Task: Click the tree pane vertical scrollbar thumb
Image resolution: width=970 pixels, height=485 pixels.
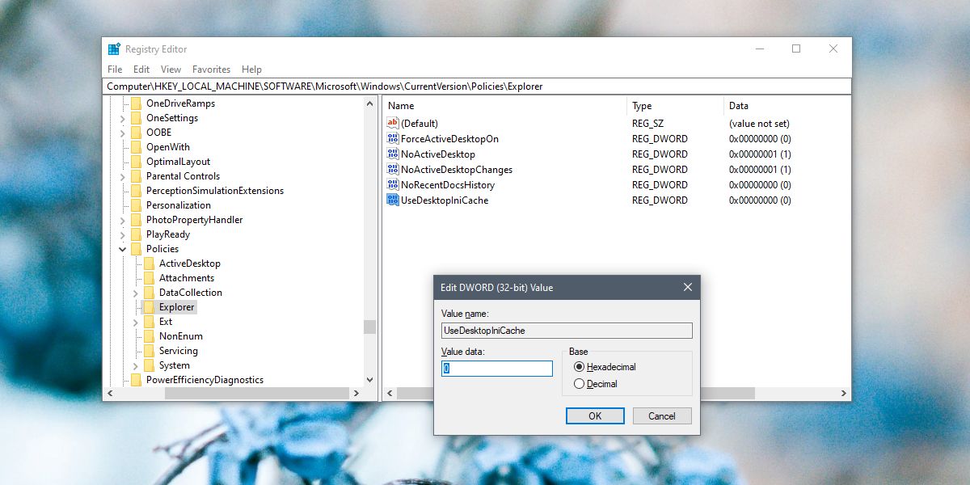Action: tap(369, 327)
